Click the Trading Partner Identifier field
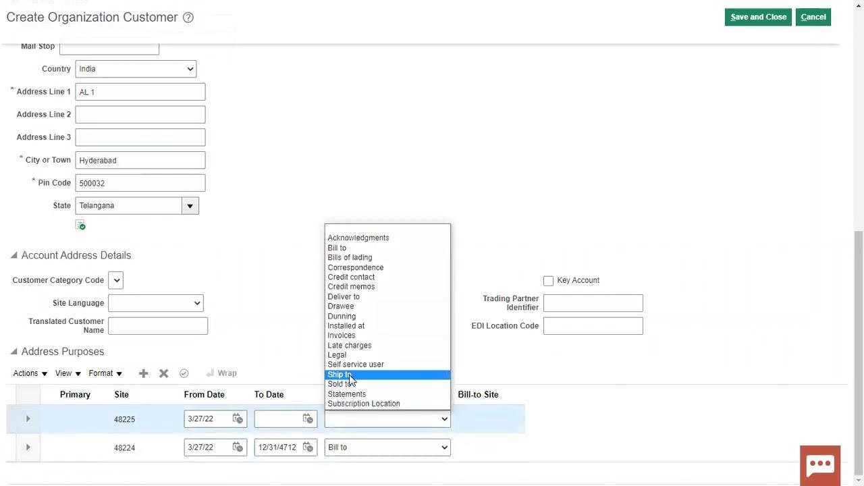864x486 pixels. pos(593,303)
